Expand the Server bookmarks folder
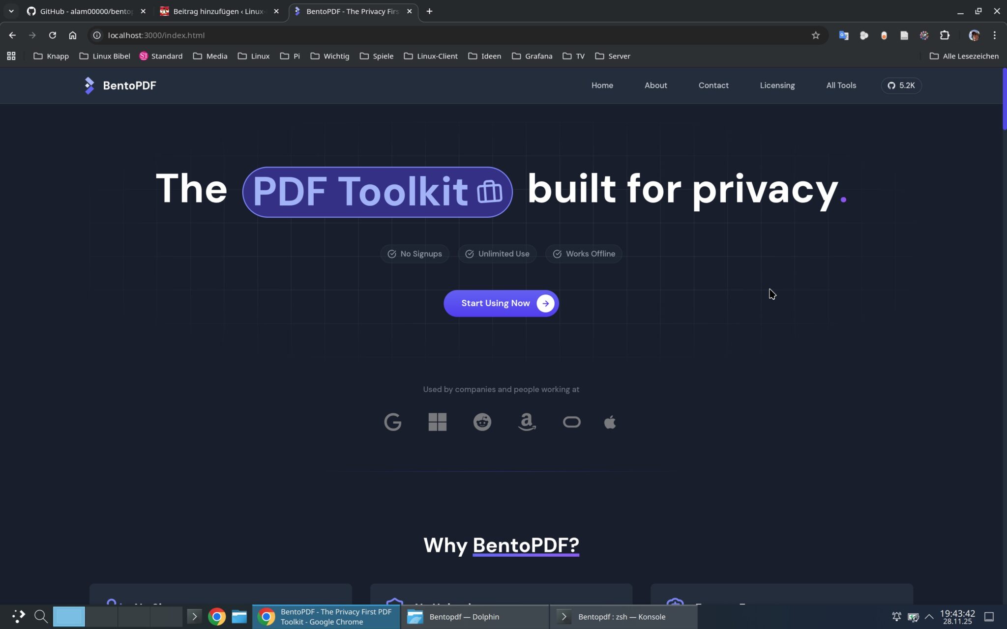Image resolution: width=1007 pixels, height=629 pixels. coord(613,56)
